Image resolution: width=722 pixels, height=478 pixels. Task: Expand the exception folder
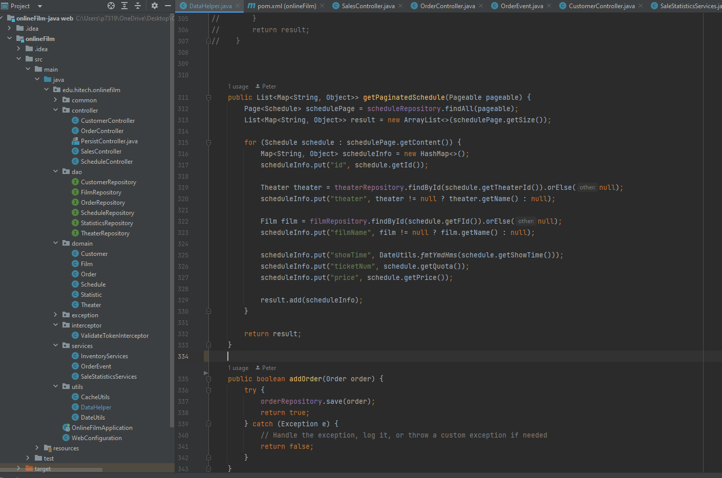[x=56, y=315]
